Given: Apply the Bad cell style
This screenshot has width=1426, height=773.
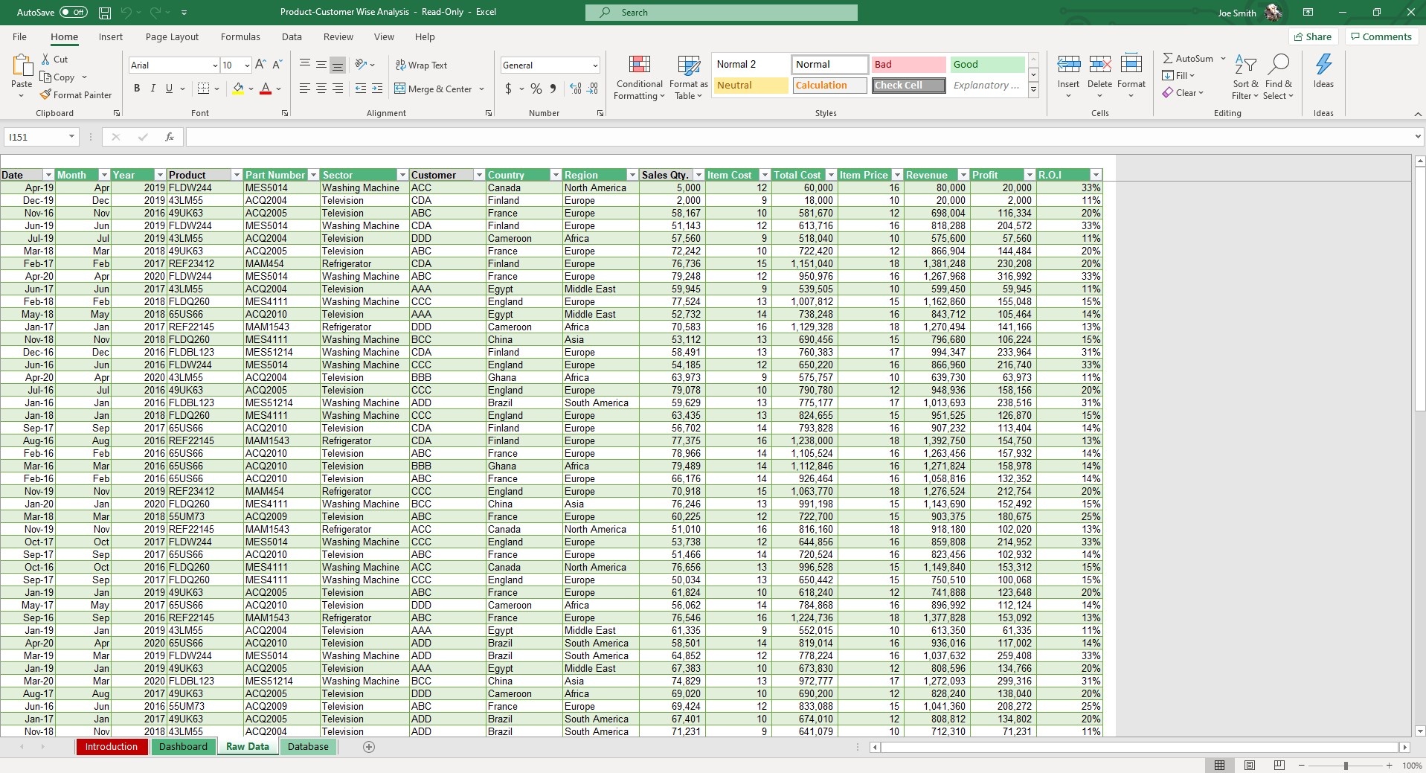Looking at the screenshot, I should [908, 64].
